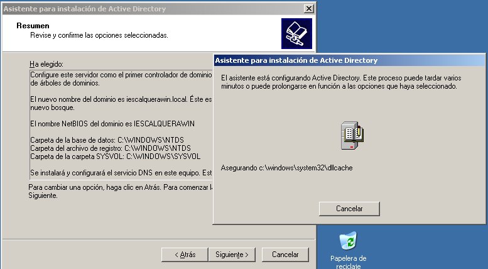Click the iescalquerawin.local domain name line

121,99
